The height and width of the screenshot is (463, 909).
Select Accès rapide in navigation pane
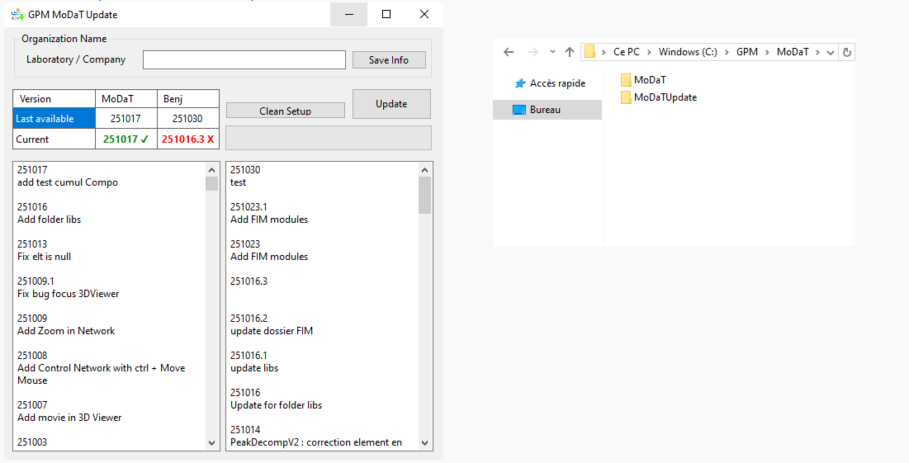pyautogui.click(x=557, y=83)
